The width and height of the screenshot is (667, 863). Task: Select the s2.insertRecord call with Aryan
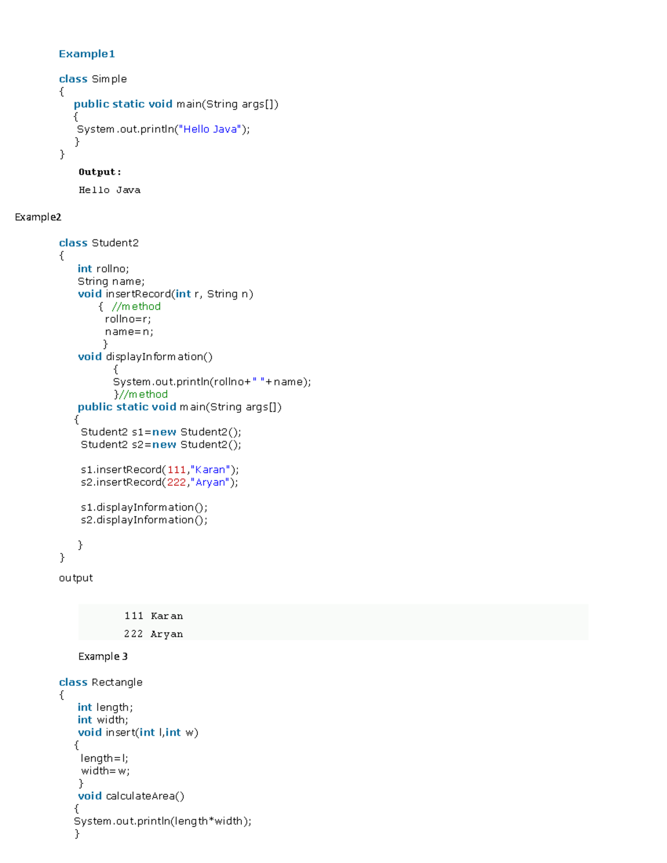click(x=160, y=482)
